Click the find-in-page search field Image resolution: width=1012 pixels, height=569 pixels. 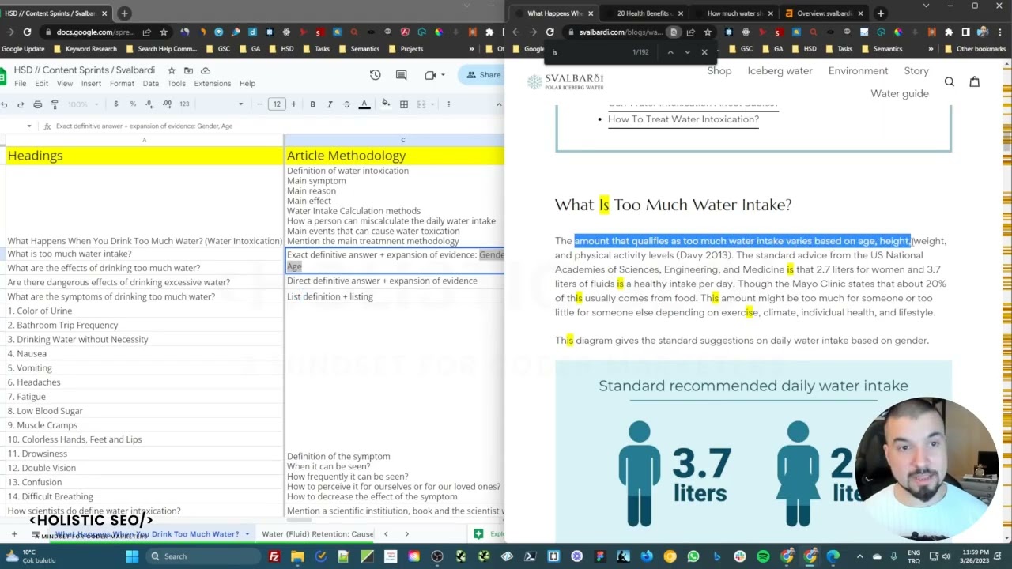(588, 52)
